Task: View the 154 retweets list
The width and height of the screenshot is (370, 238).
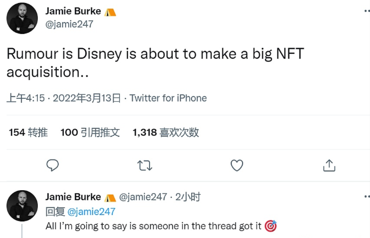Action: [x=28, y=132]
